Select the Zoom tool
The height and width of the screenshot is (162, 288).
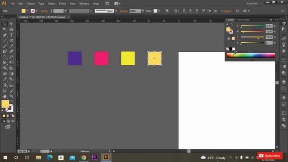[x=11, y=96]
